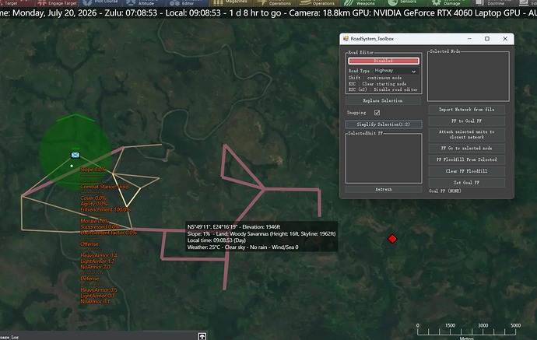This screenshot has width=537, height=340.
Task: Click the RoadSystem_Toolbox window icon
Action: click(346, 39)
